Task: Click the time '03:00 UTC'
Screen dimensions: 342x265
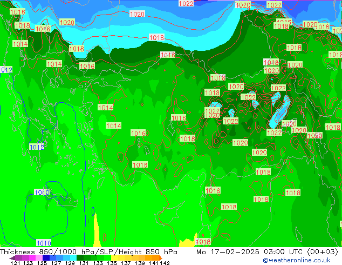Action: [x=283, y=252]
